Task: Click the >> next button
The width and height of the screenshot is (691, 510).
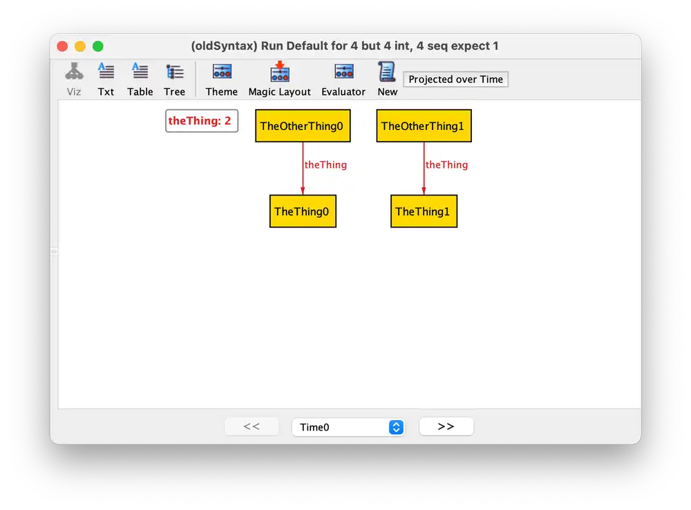Action: coord(446,426)
